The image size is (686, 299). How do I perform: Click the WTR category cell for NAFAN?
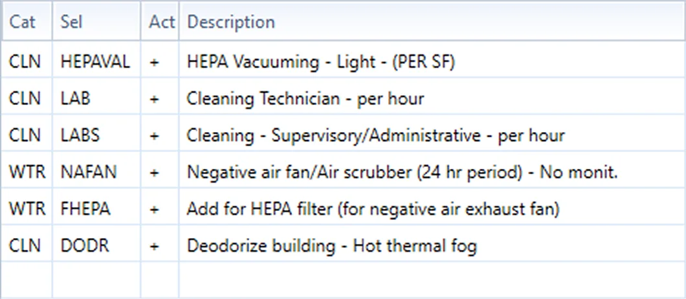tap(27, 172)
